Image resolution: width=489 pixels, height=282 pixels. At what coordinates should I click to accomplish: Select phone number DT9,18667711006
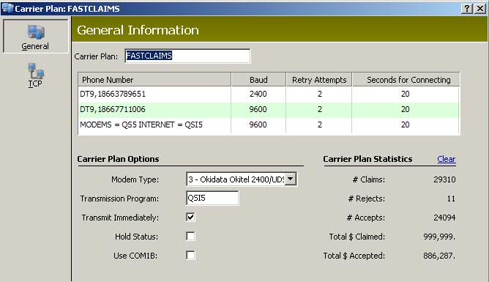(x=113, y=109)
